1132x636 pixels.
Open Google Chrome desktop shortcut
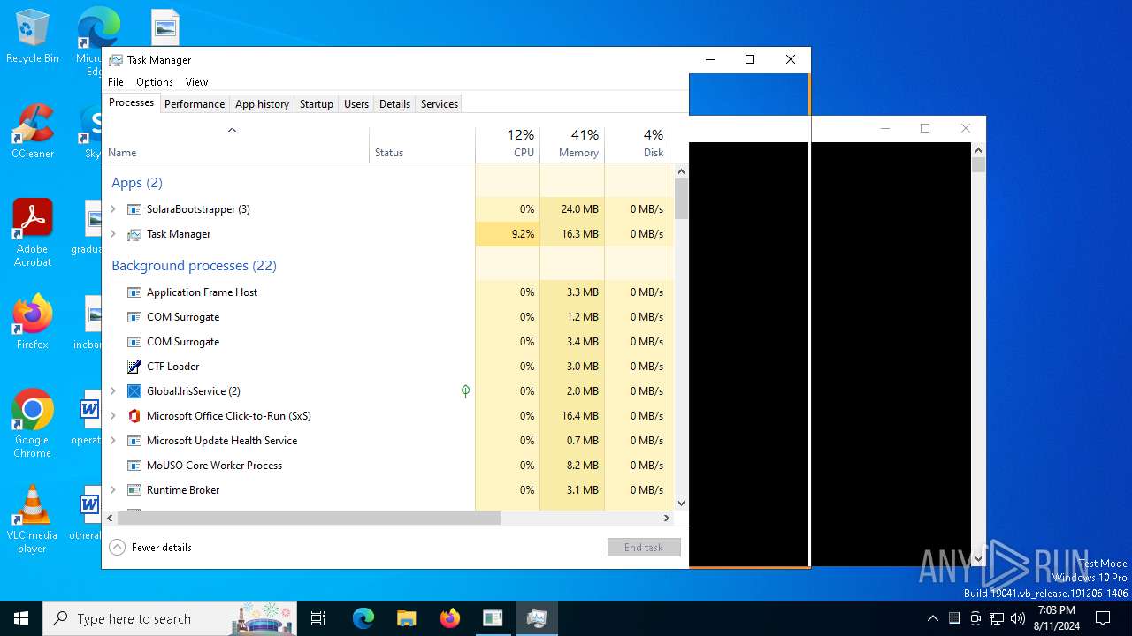tap(33, 424)
